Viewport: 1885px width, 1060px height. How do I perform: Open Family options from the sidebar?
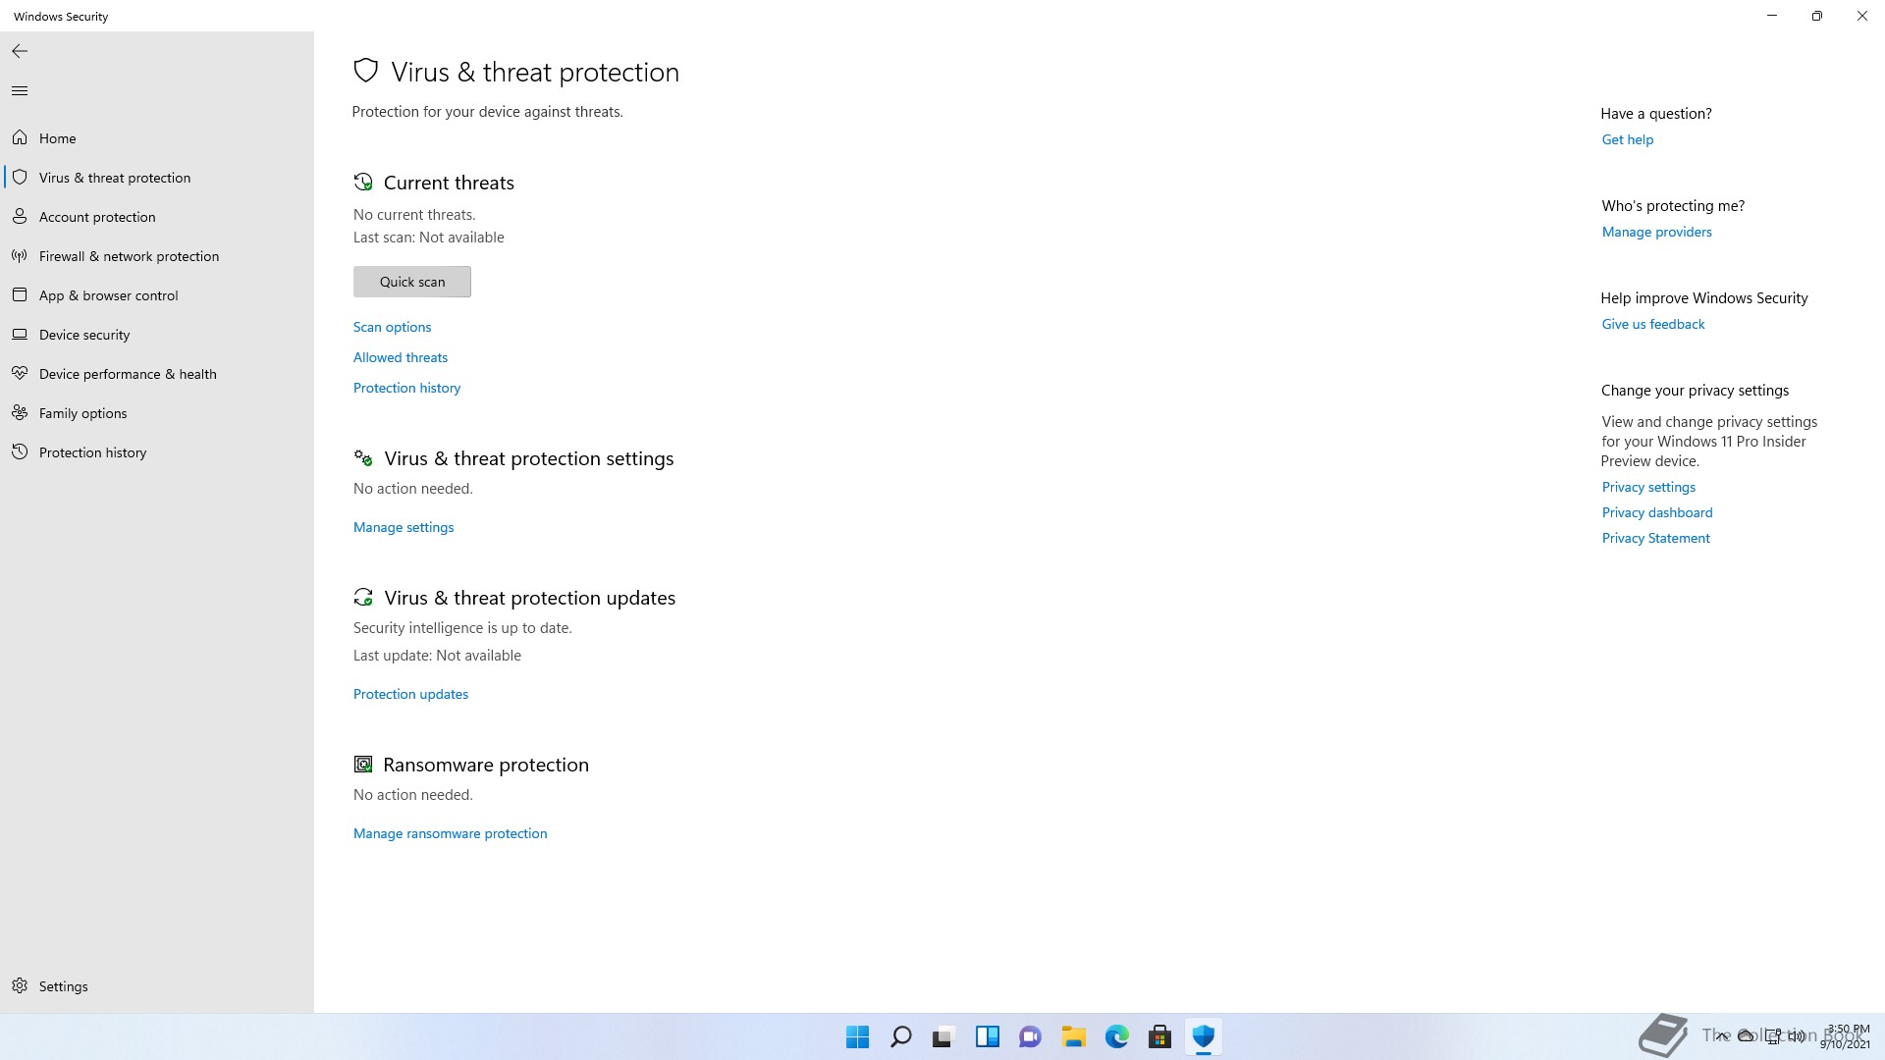point(82,413)
